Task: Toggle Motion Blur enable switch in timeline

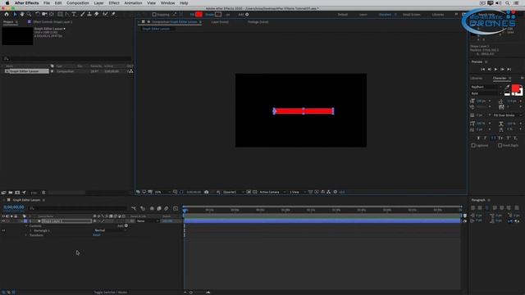Action: tap(167, 208)
